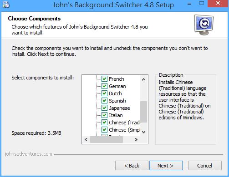
Task: Uncheck the German language checkbox
Action: coord(104,86)
